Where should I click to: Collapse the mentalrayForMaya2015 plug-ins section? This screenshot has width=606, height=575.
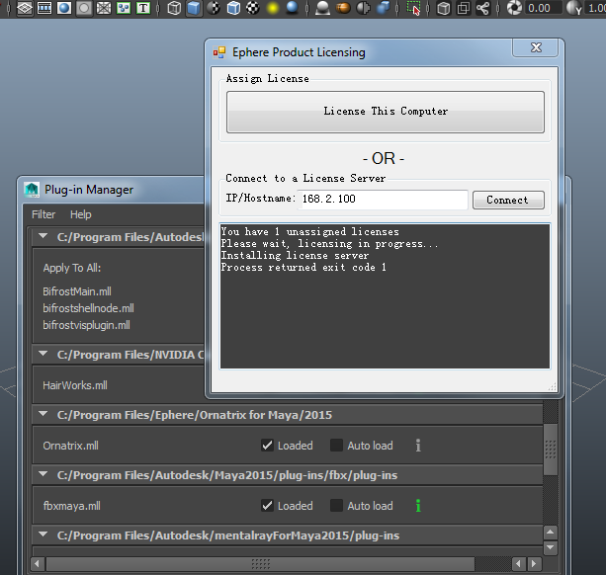43,535
